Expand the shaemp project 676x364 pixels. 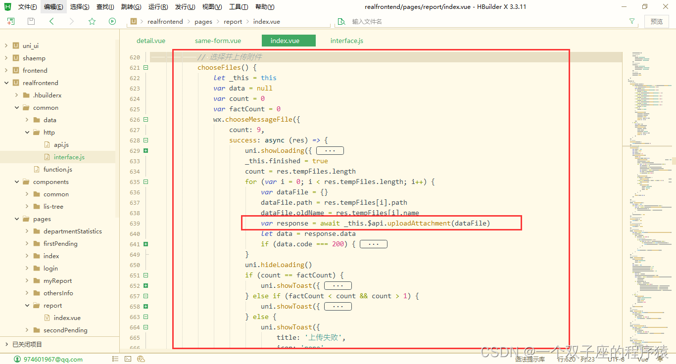pyautogui.click(x=6, y=58)
